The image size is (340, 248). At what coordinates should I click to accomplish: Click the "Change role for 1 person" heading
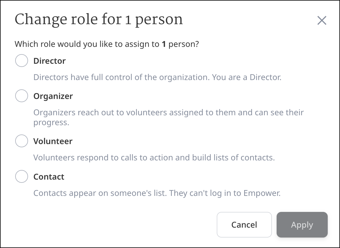click(x=99, y=20)
